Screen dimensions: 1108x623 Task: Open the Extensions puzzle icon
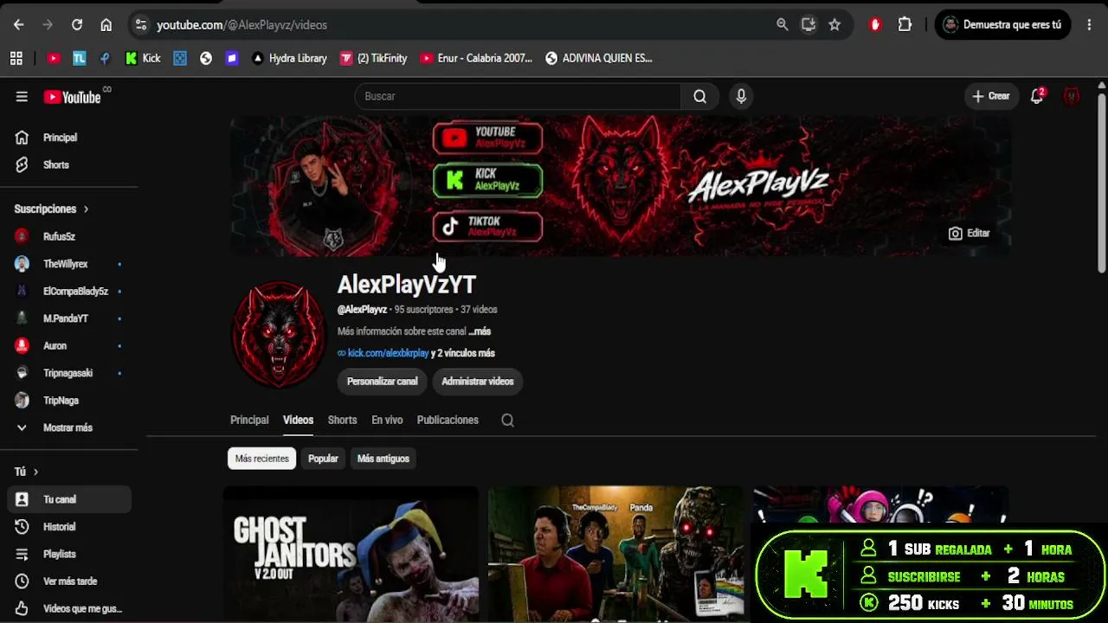[905, 25]
